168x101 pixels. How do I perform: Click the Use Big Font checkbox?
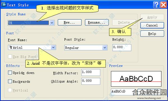pyautogui.click(x=10, y=56)
